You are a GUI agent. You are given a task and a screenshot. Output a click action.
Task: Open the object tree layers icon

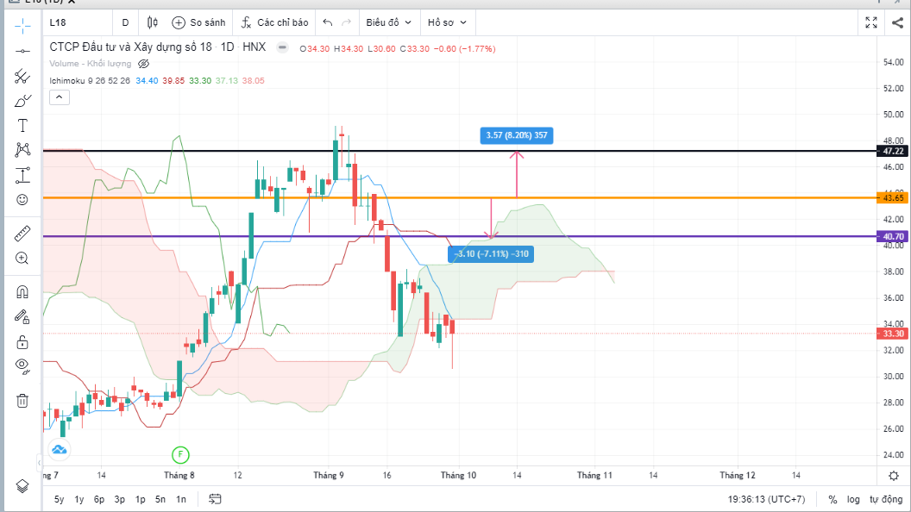tap(22, 486)
